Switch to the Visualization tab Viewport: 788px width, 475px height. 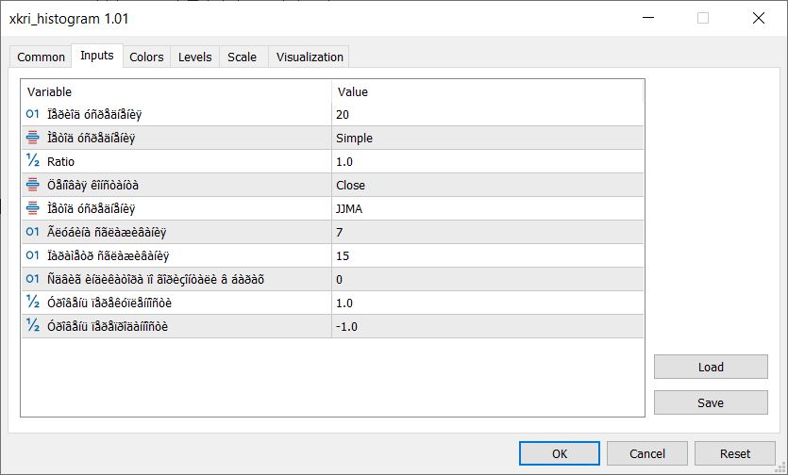click(x=310, y=57)
